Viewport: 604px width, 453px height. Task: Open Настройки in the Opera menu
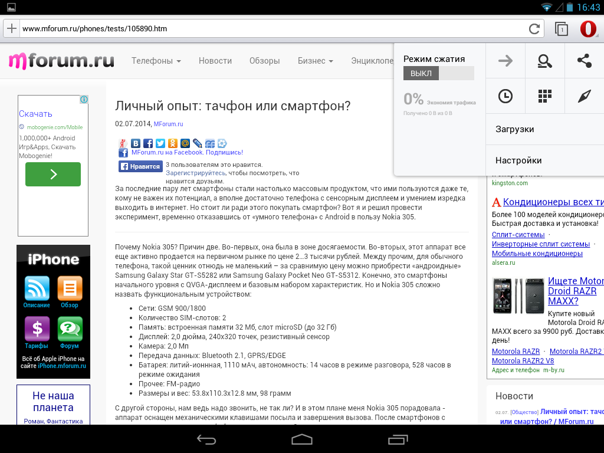click(x=545, y=160)
